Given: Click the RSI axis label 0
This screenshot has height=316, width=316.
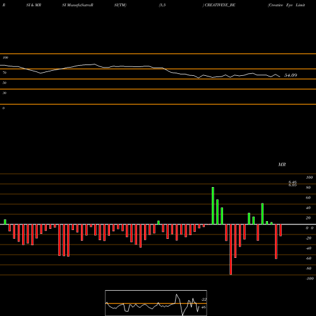Looking at the screenshot, I should 3,108.
